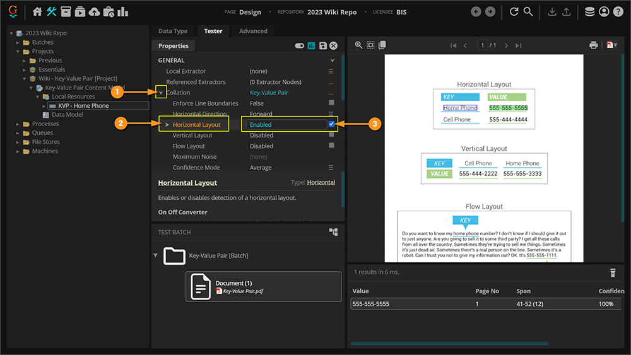Image resolution: width=631 pixels, height=355 pixels.
Task: Open the Help question mark icon
Action: click(618, 12)
